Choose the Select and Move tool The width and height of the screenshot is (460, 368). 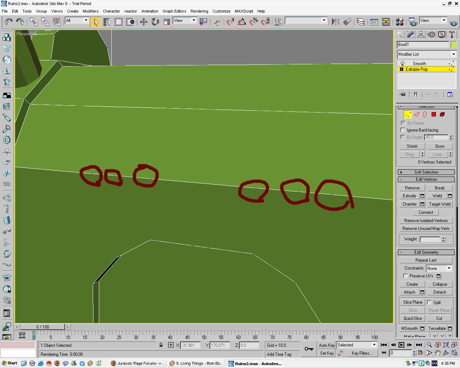click(143, 22)
